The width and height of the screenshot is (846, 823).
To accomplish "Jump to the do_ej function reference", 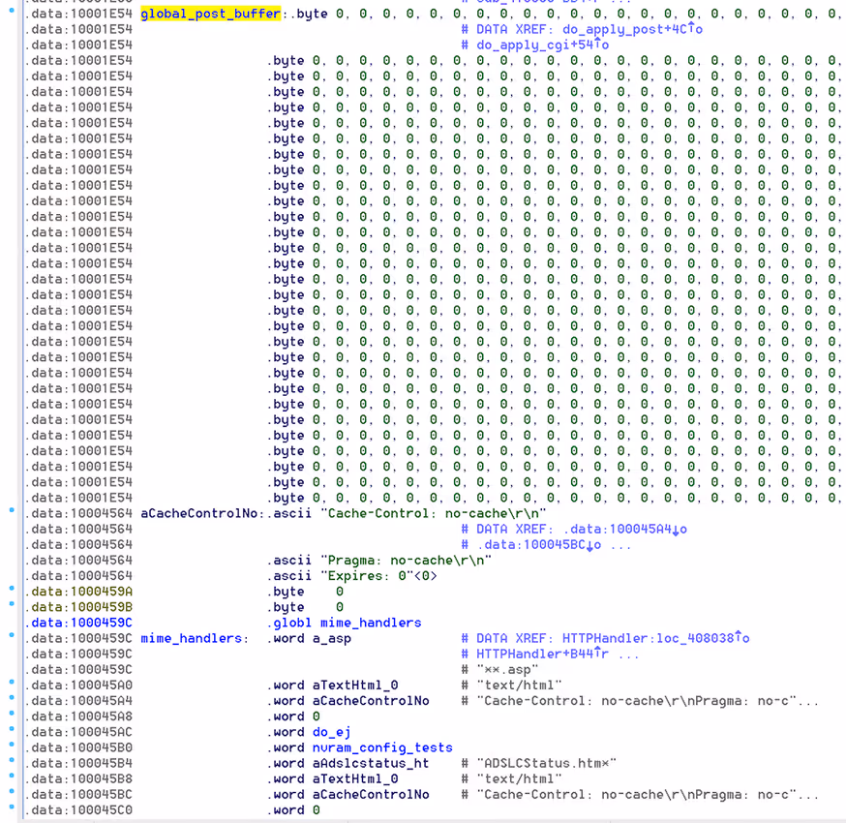I will (332, 732).
